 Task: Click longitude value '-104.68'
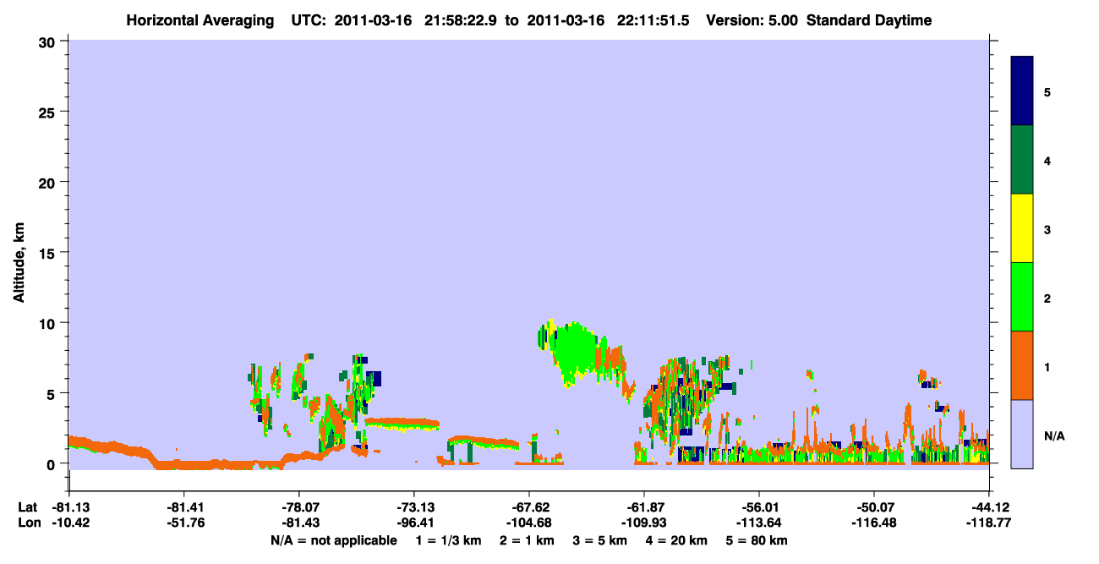(529, 523)
